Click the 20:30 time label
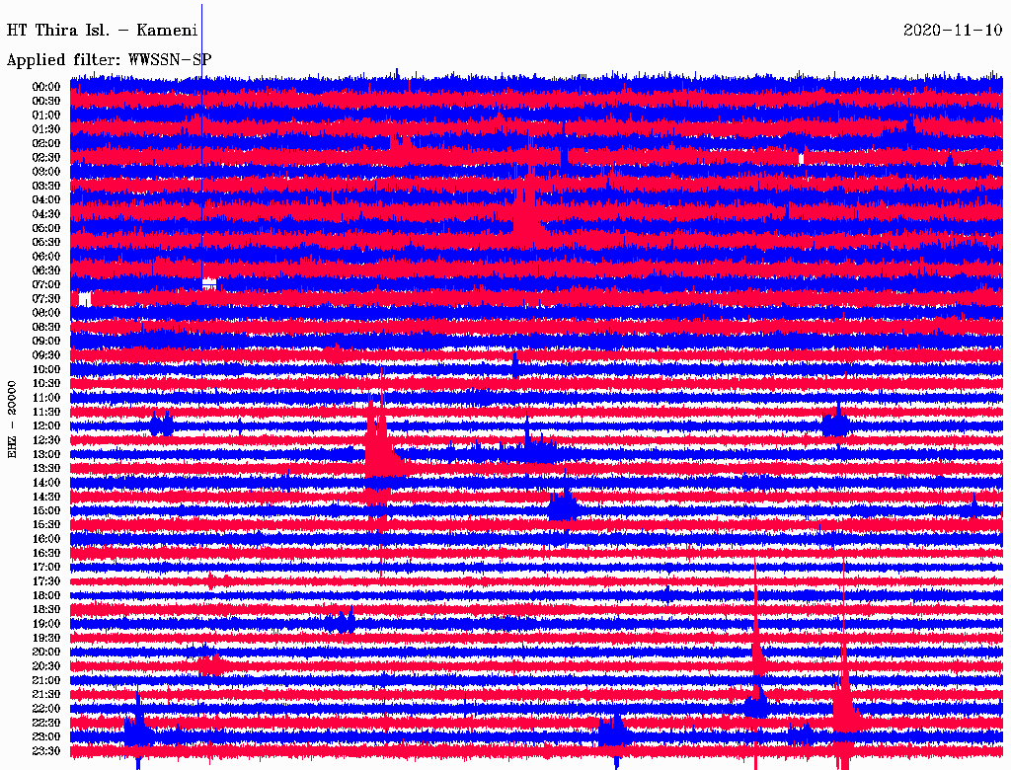Image resolution: width=1011 pixels, height=770 pixels. [45, 665]
